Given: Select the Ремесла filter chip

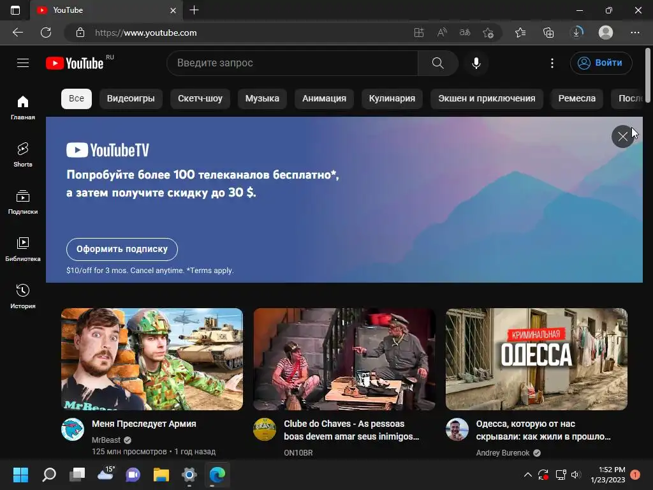Looking at the screenshot, I should pyautogui.click(x=576, y=98).
